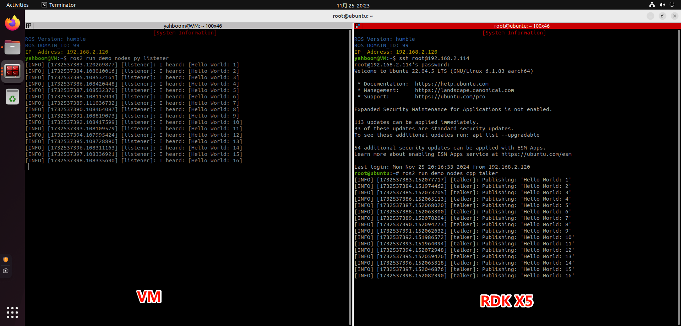Image resolution: width=681 pixels, height=326 pixels.
Task: Maximize the Terminator window
Action: [x=663, y=16]
